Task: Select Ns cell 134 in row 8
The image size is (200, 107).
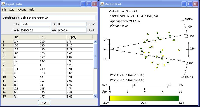Action: click(x=26, y=69)
